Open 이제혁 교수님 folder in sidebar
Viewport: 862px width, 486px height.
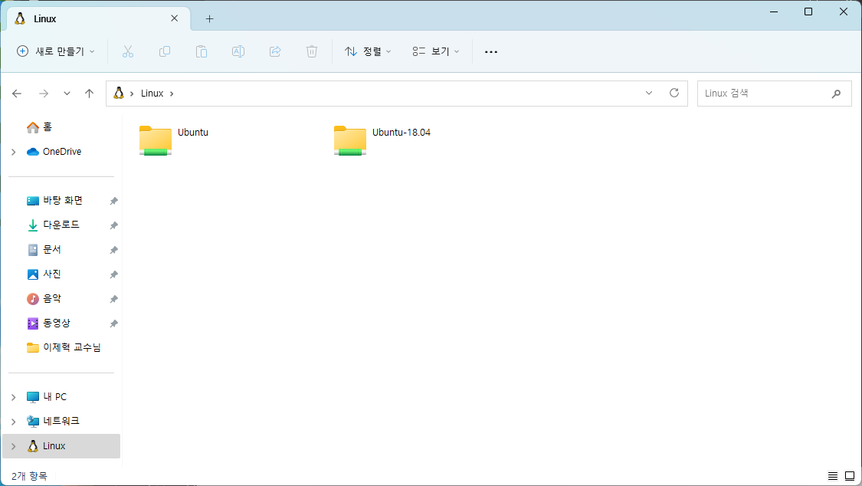tap(64, 347)
